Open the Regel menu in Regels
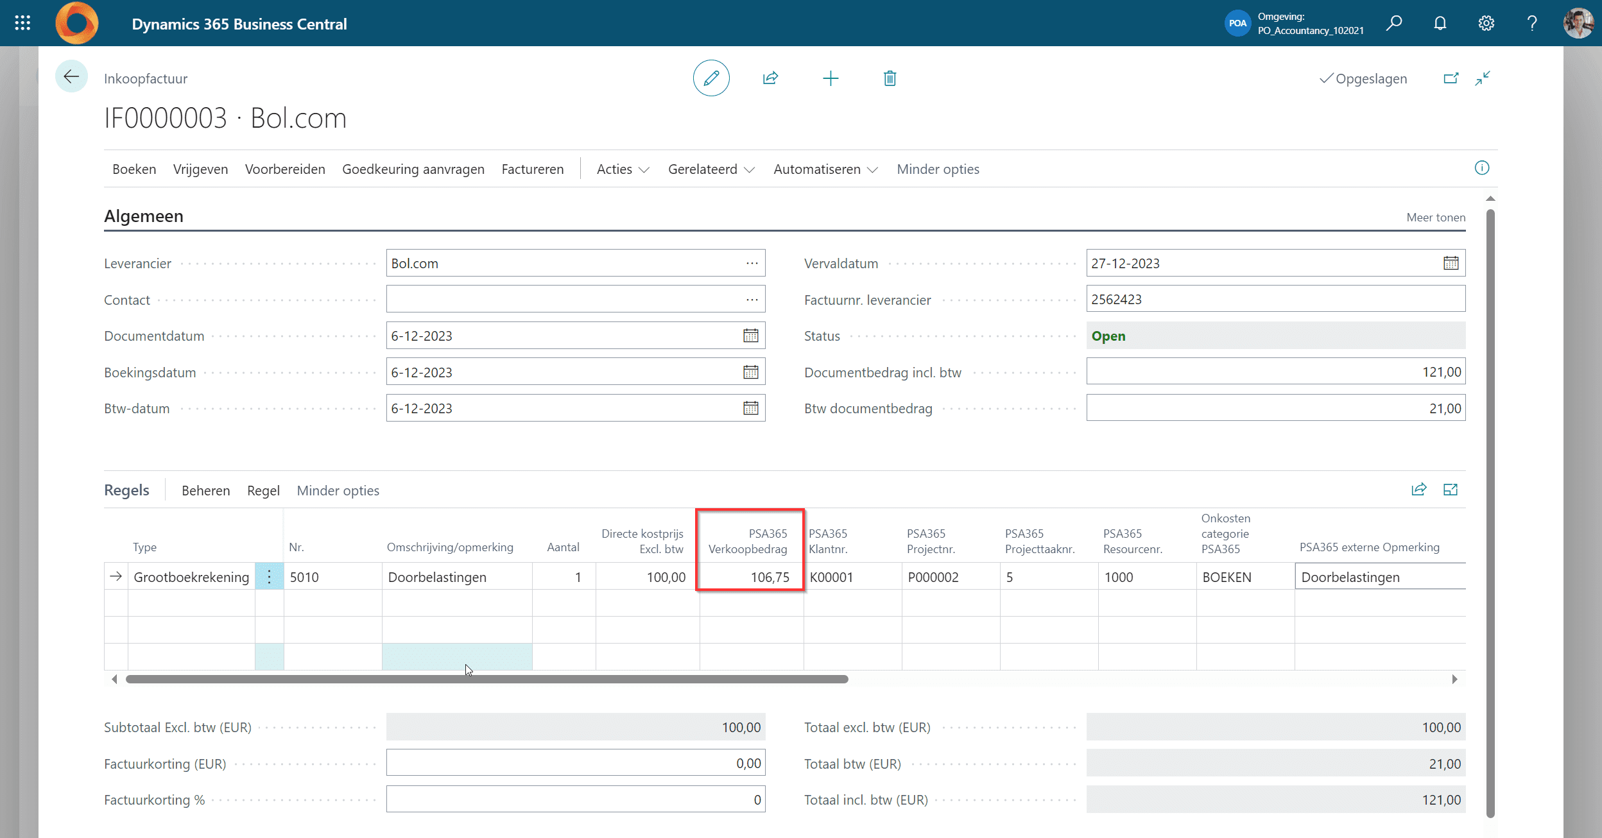Image resolution: width=1602 pixels, height=838 pixels. pyautogui.click(x=263, y=491)
